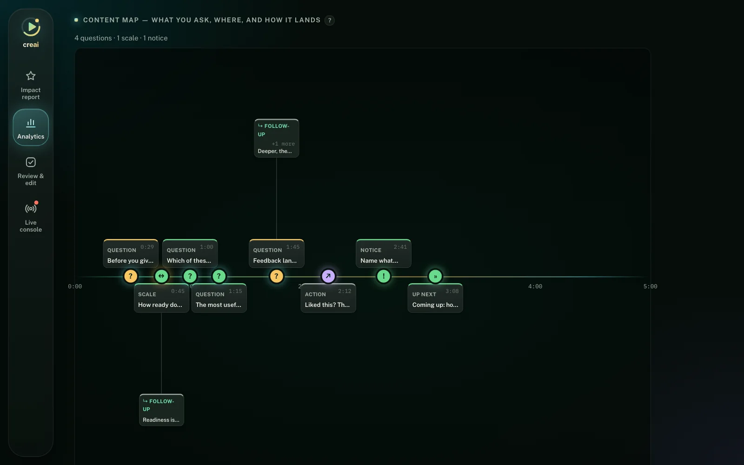744x465 pixels.
Task: Select the question marker at 1:00
Action: (x=190, y=276)
